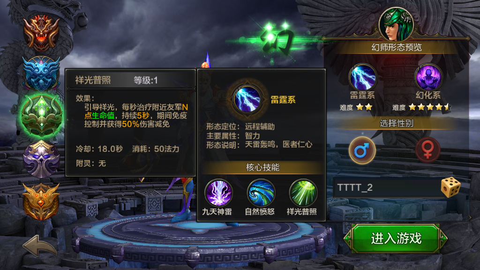Select the glowing green class emblem

click(x=42, y=115)
